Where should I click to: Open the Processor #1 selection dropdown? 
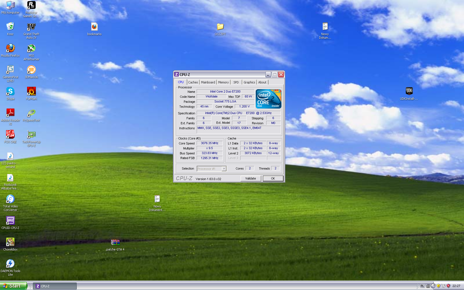(x=212, y=168)
